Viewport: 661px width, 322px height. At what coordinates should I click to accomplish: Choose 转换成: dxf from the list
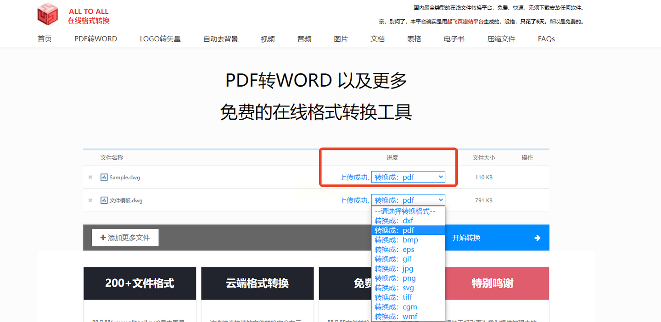tap(408, 221)
